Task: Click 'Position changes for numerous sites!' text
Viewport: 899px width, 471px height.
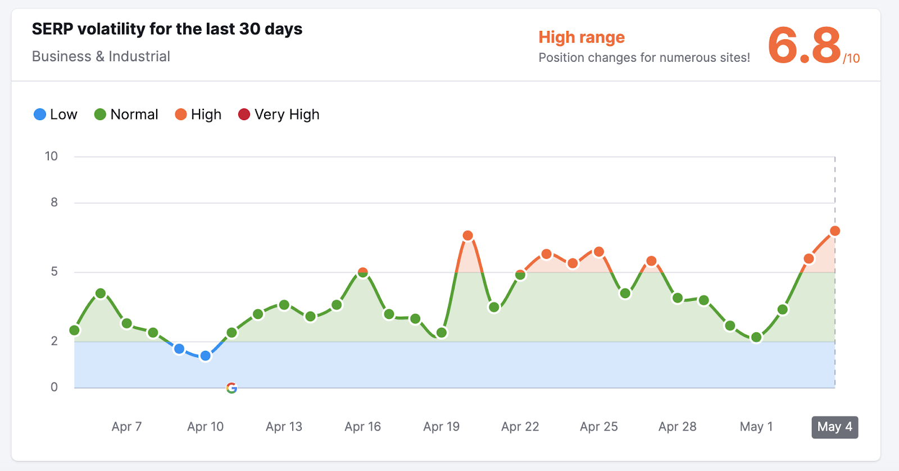Action: coord(644,58)
